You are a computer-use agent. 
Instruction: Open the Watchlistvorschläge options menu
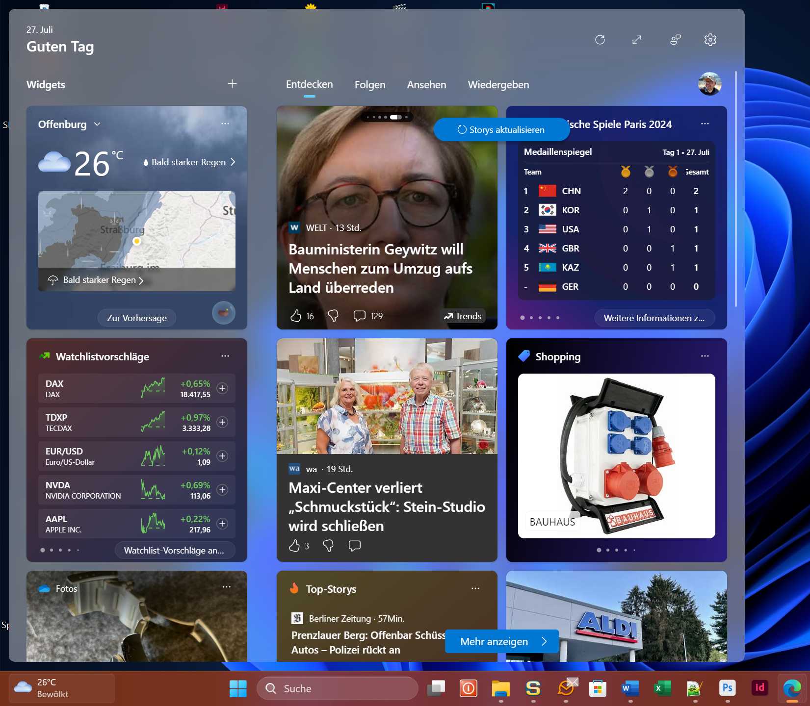click(225, 356)
